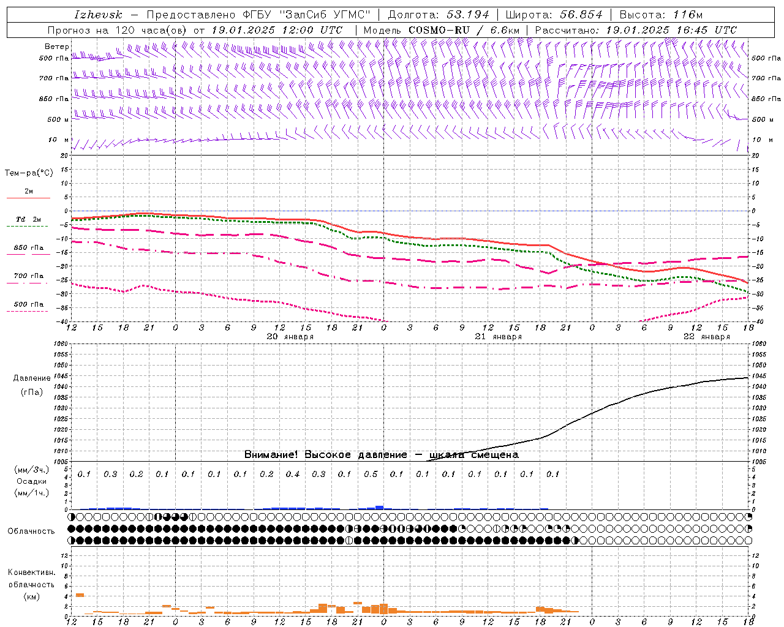Screen dimensions: 784x627
Task: Click the '21 января' date label
Action: point(499,337)
